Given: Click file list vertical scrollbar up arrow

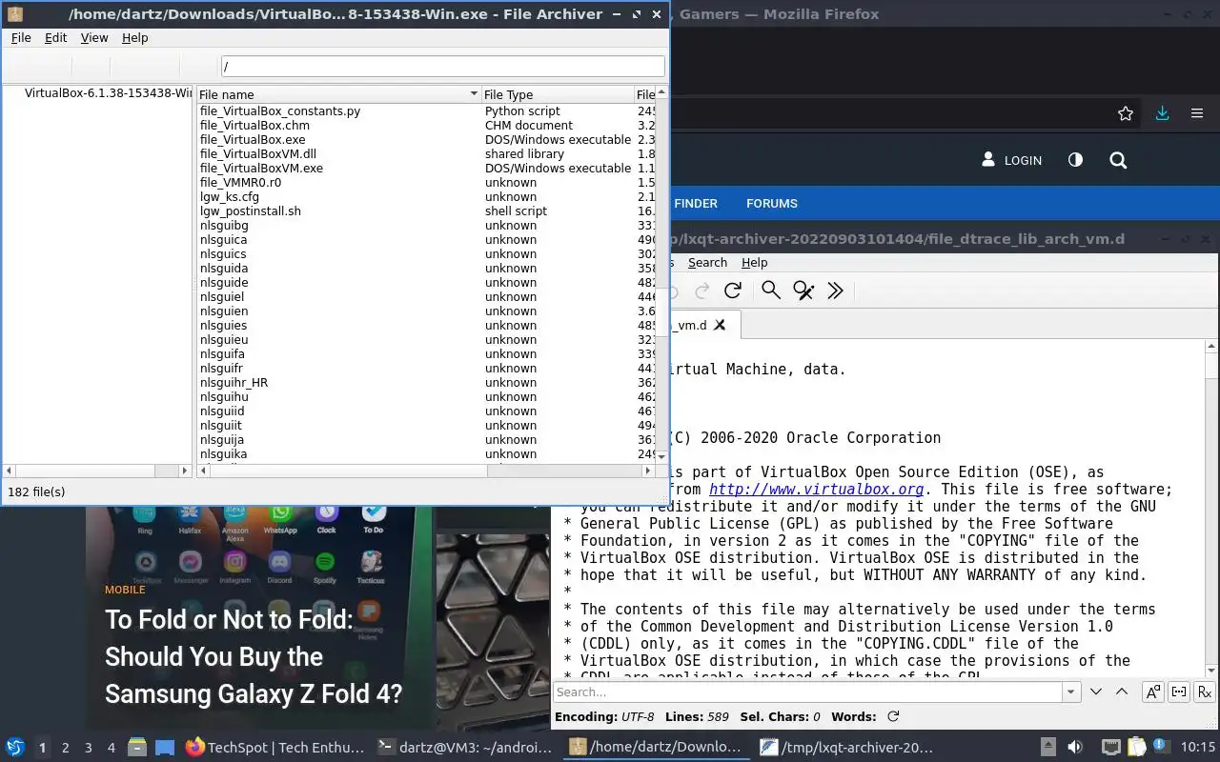Looking at the screenshot, I should point(662,91).
